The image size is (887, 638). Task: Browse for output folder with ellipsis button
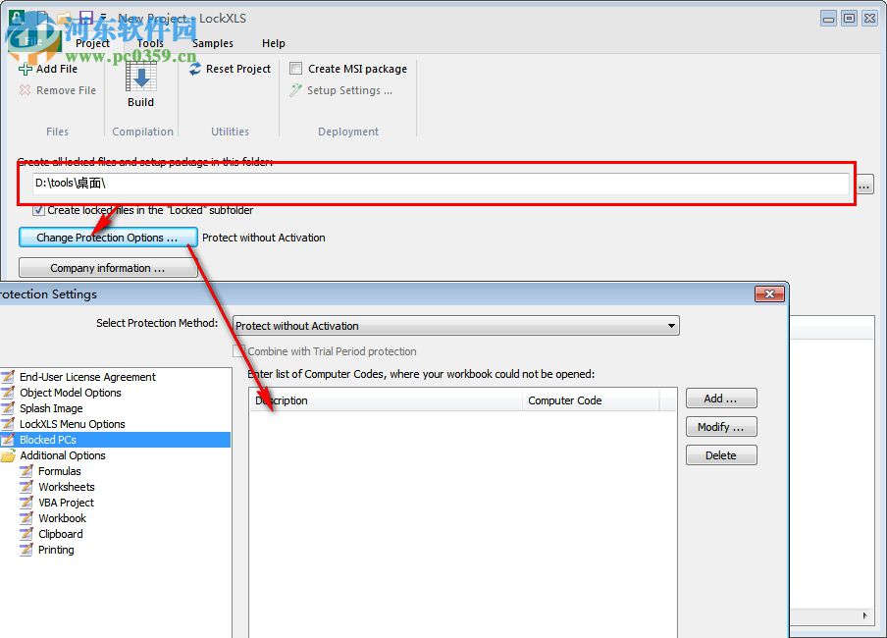864,185
